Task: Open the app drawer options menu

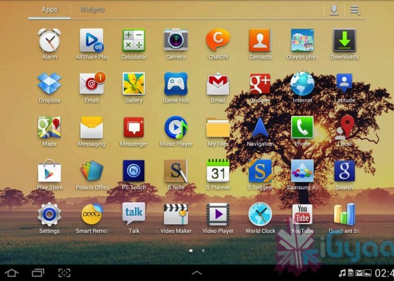Action: coord(355,9)
